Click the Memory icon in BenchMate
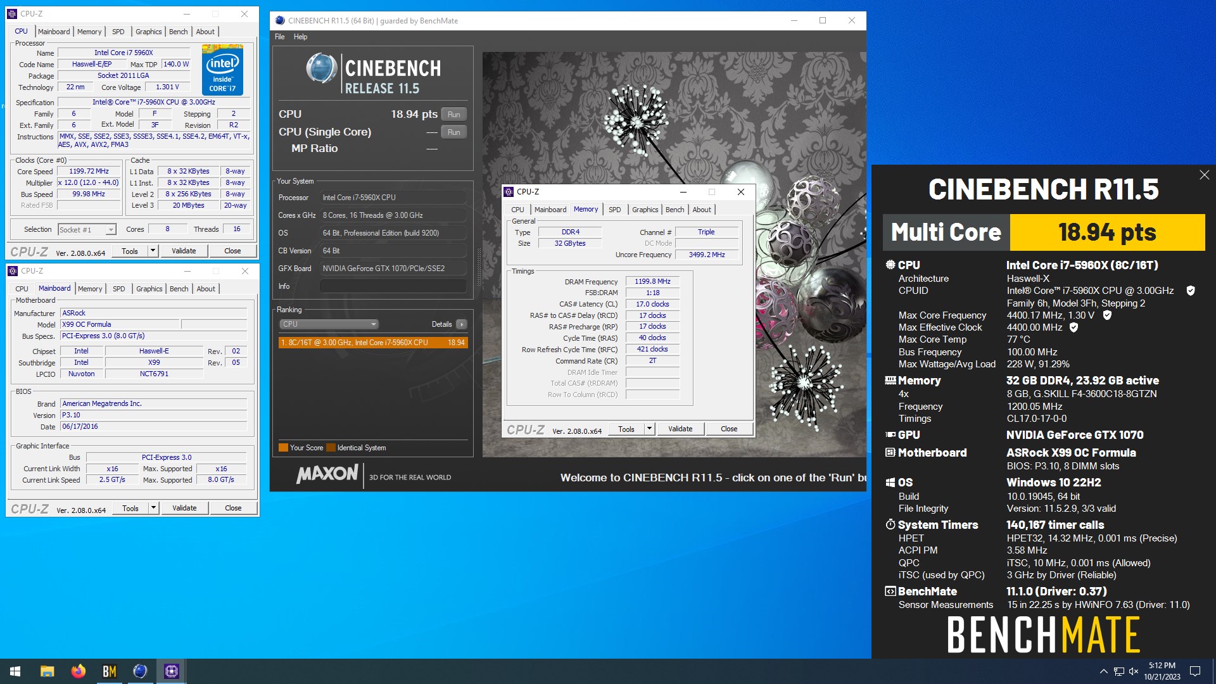The height and width of the screenshot is (684, 1216). click(890, 381)
